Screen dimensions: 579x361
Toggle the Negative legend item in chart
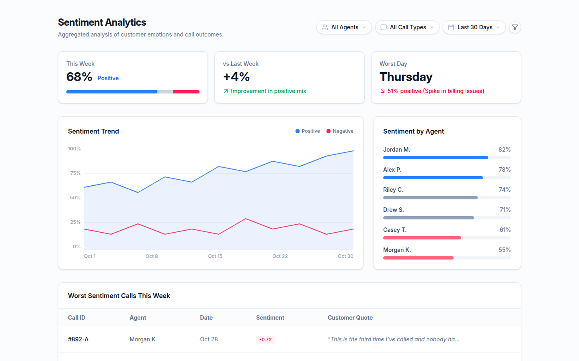pos(340,131)
